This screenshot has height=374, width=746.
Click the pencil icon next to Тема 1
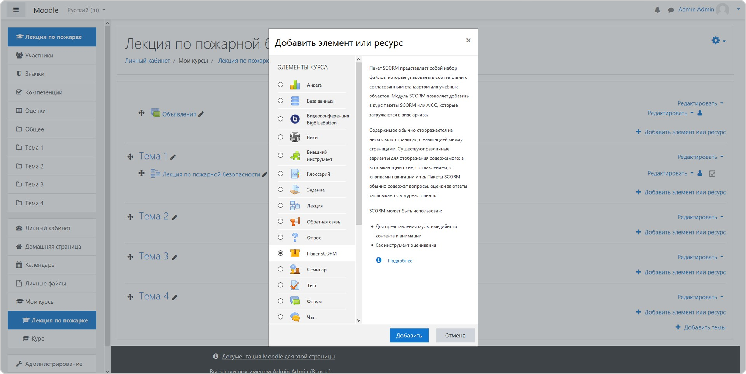click(x=173, y=157)
